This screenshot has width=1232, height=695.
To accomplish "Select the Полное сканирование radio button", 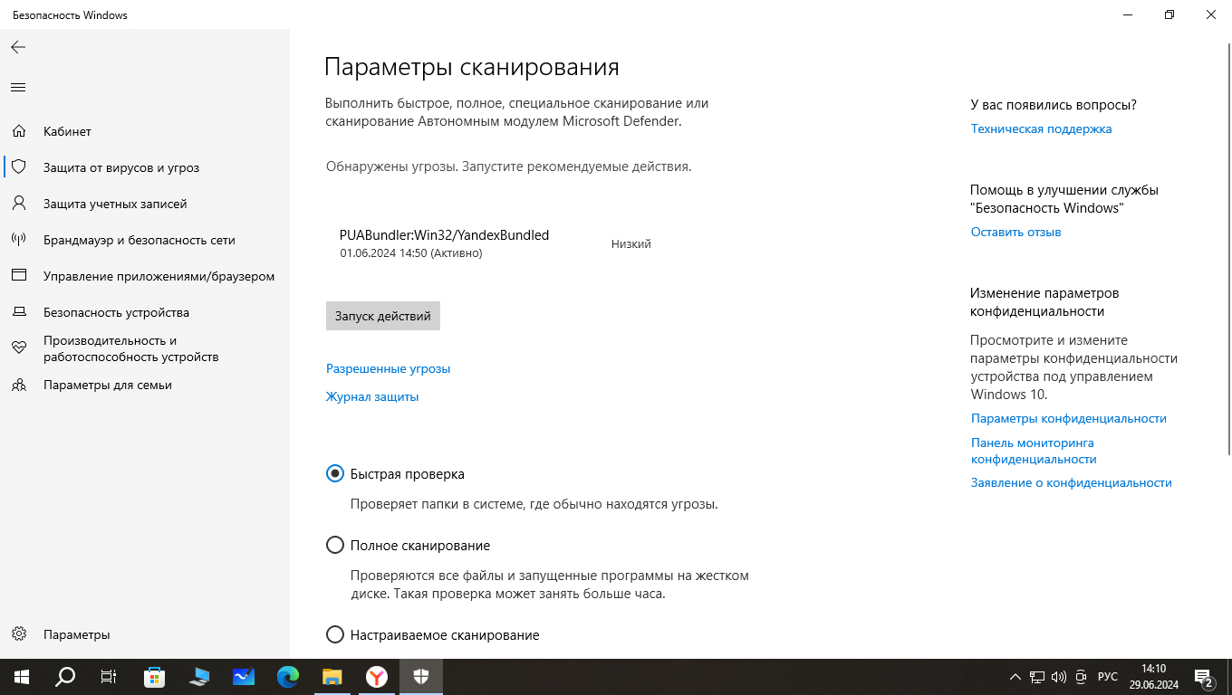I will pos(335,545).
